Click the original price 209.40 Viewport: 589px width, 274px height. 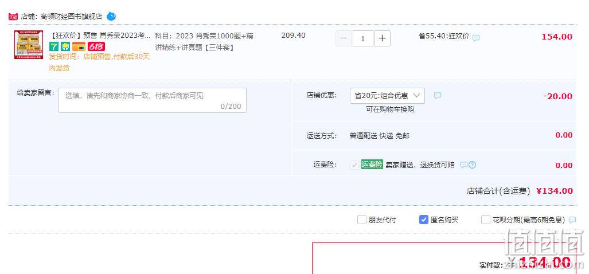(294, 36)
